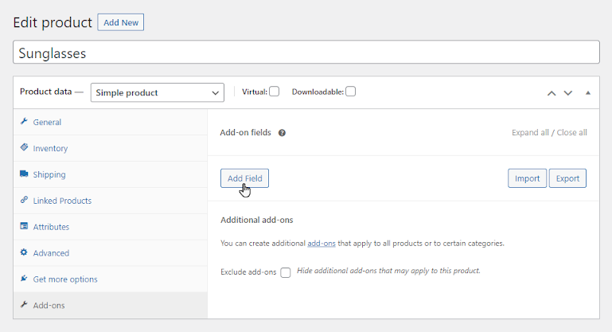The image size is (612, 332).
Task: Collapse the Product data panel triangle
Action: (588, 93)
